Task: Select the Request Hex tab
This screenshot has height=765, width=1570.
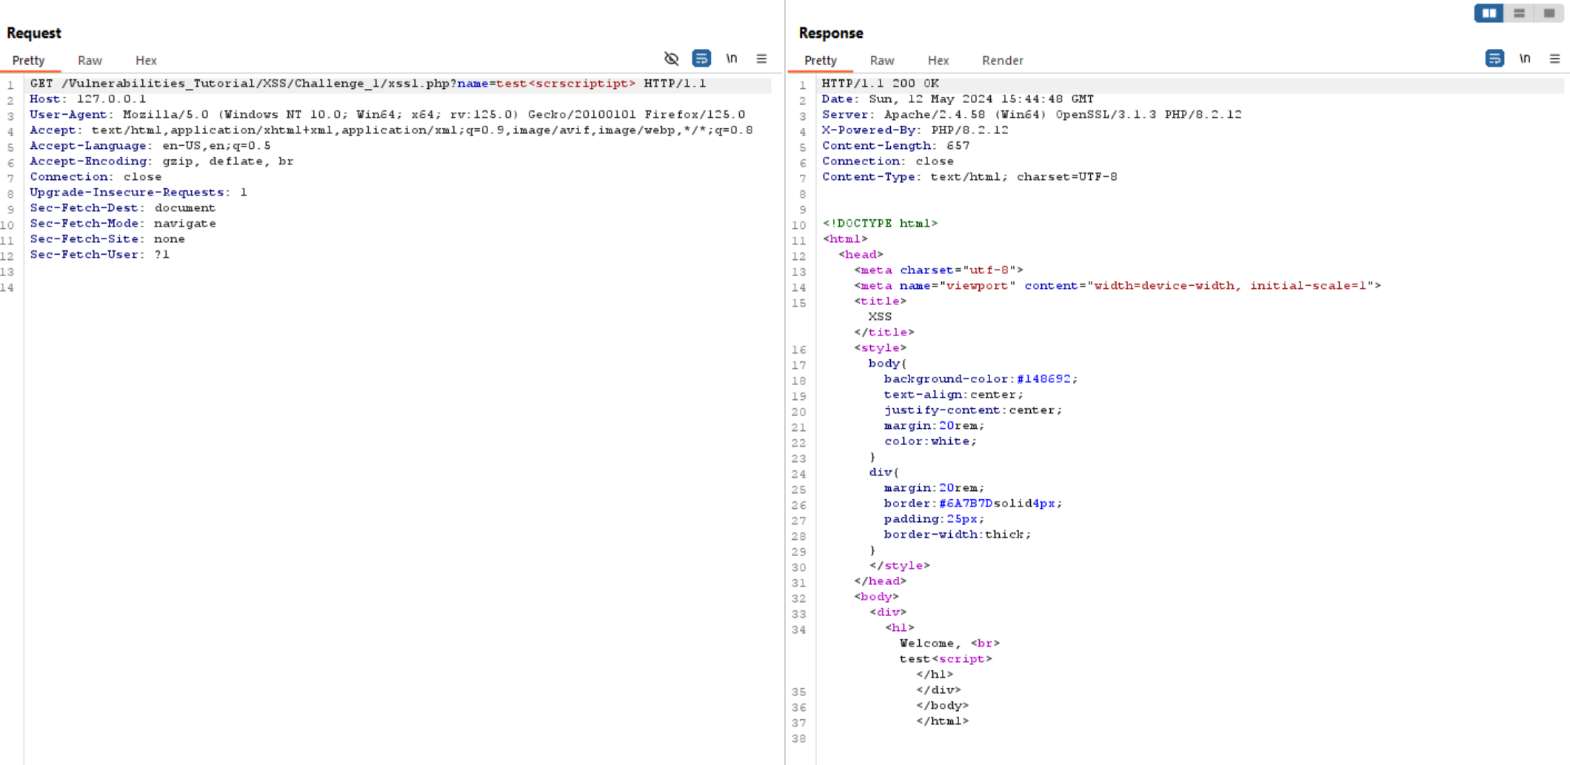Action: 146,61
